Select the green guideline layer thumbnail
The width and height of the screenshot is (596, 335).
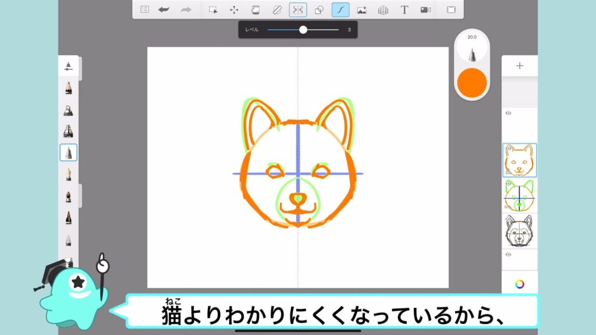point(520,195)
